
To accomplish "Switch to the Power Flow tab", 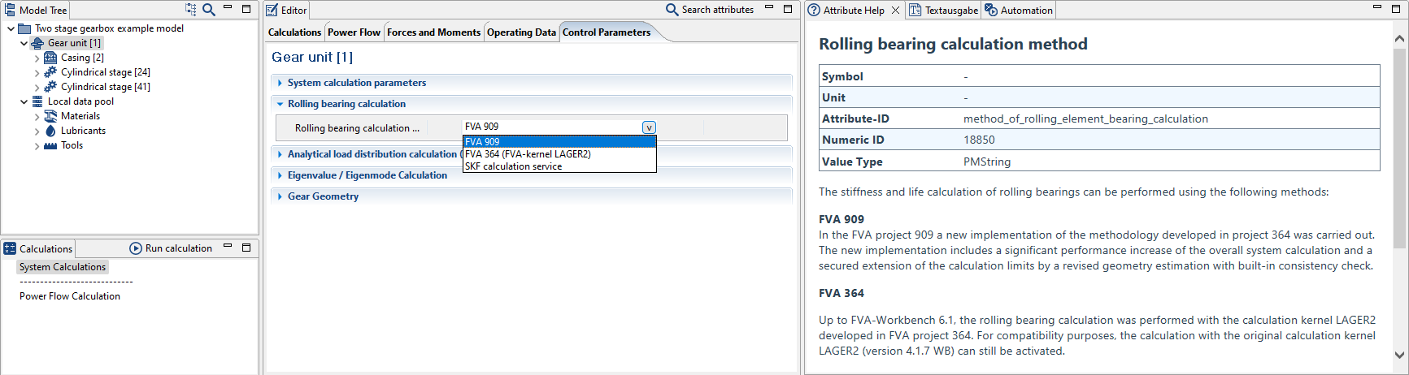I will [354, 32].
